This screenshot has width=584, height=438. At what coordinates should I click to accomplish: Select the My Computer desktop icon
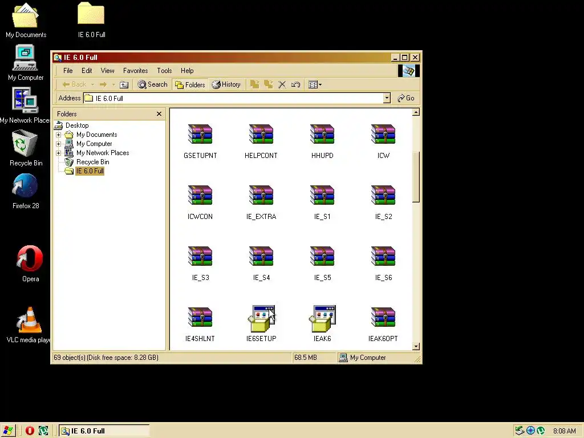25,63
